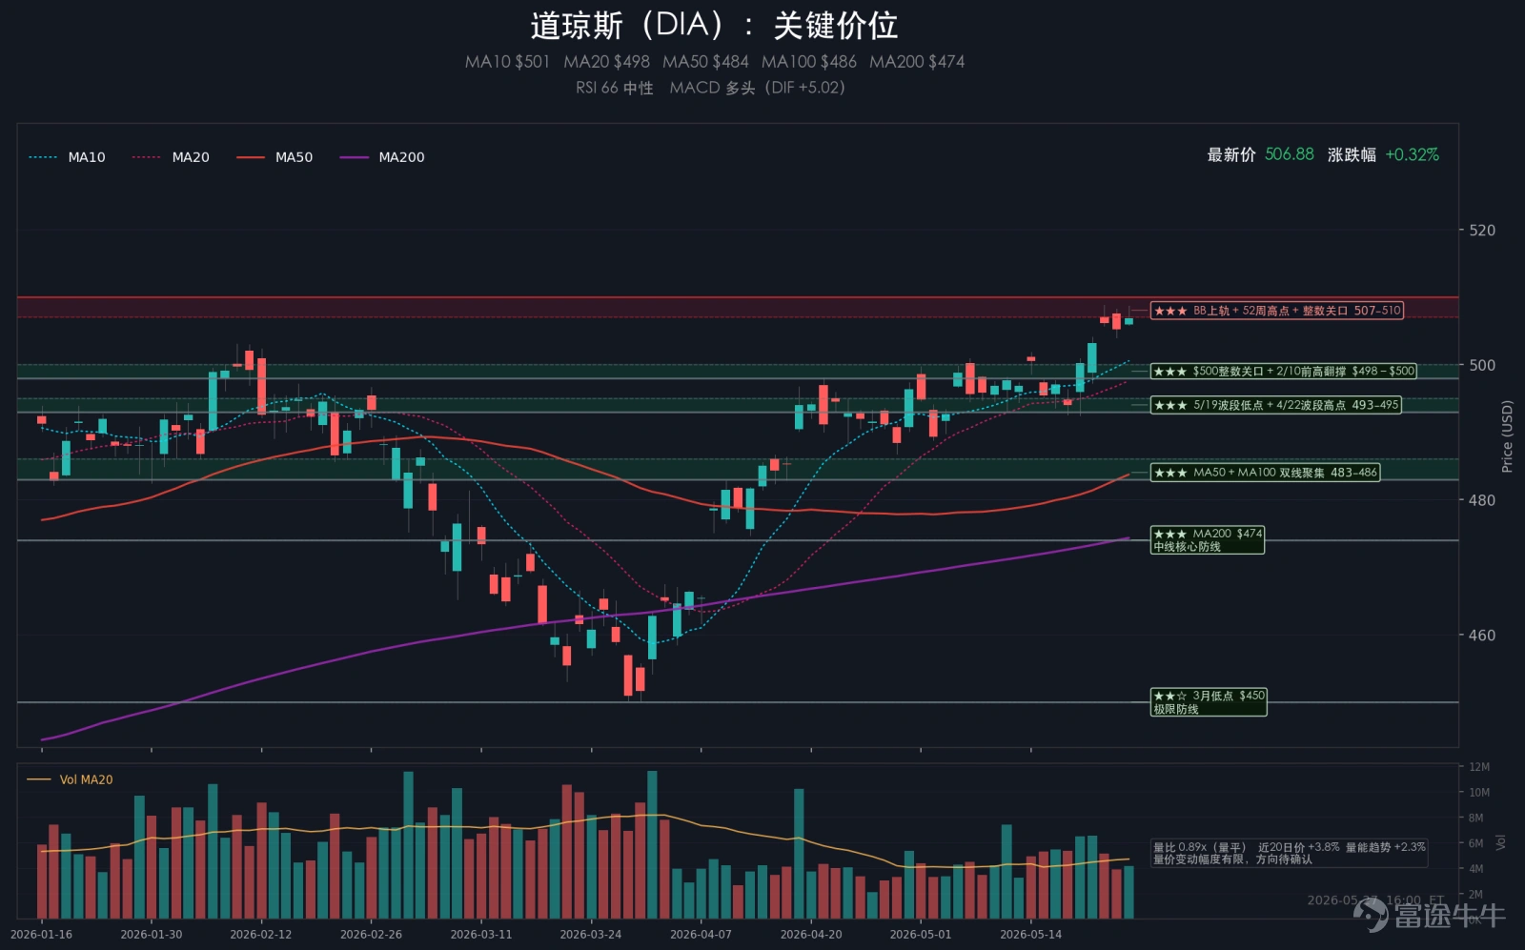Click the 2026-04-07 date label

(x=701, y=935)
